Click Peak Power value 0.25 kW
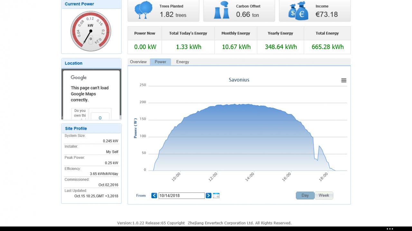 [111, 163]
